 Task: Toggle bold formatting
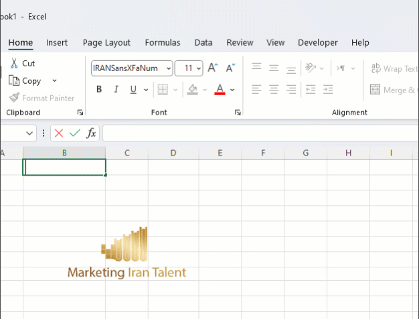pos(99,89)
